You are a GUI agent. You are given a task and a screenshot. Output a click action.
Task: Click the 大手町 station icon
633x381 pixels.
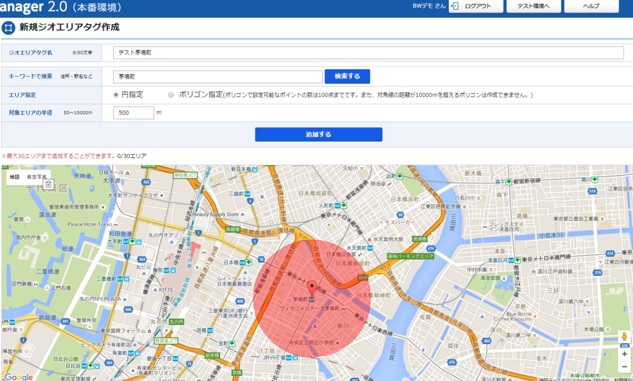pos(126,242)
